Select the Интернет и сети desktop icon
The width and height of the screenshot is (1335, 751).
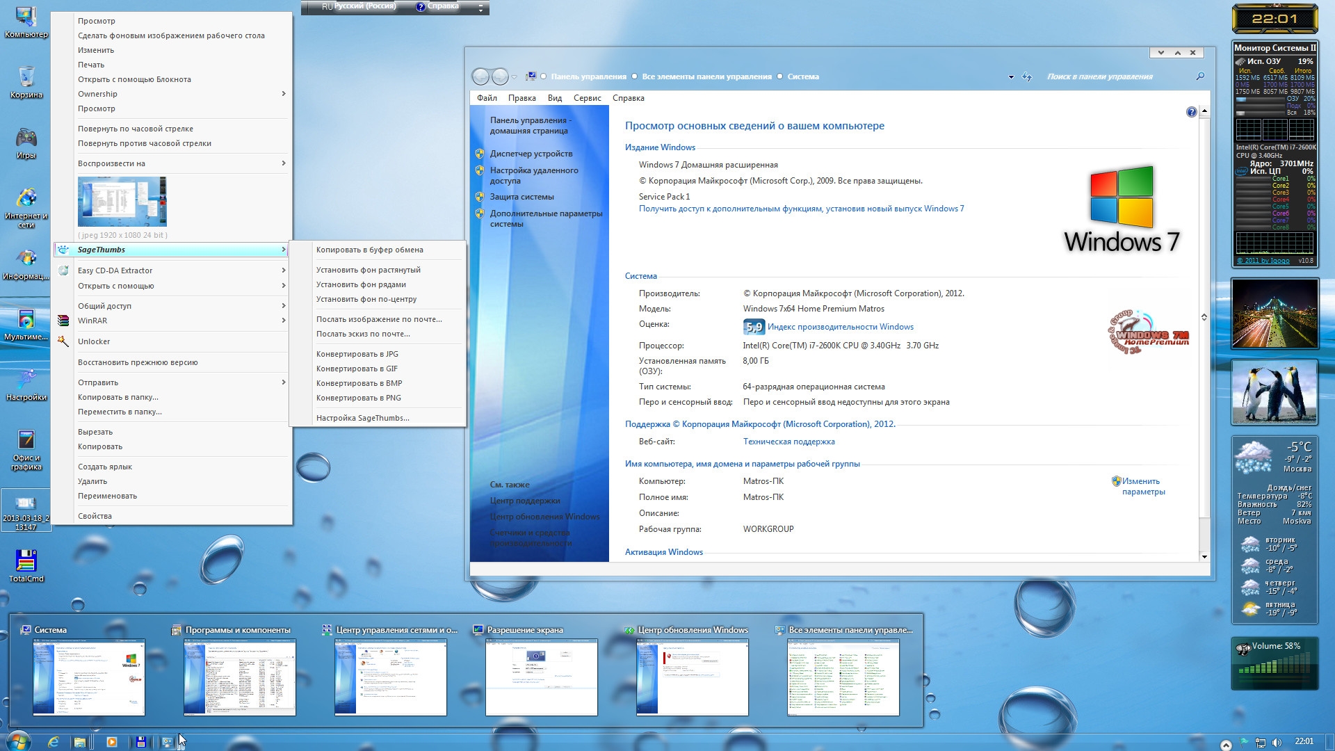point(26,207)
